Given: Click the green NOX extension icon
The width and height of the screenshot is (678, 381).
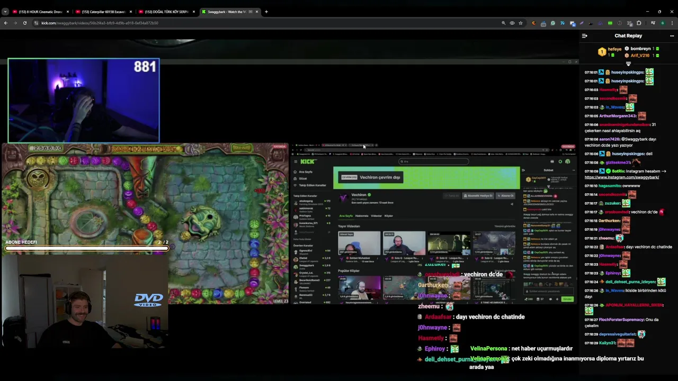Looking at the screenshot, I should (610, 23).
